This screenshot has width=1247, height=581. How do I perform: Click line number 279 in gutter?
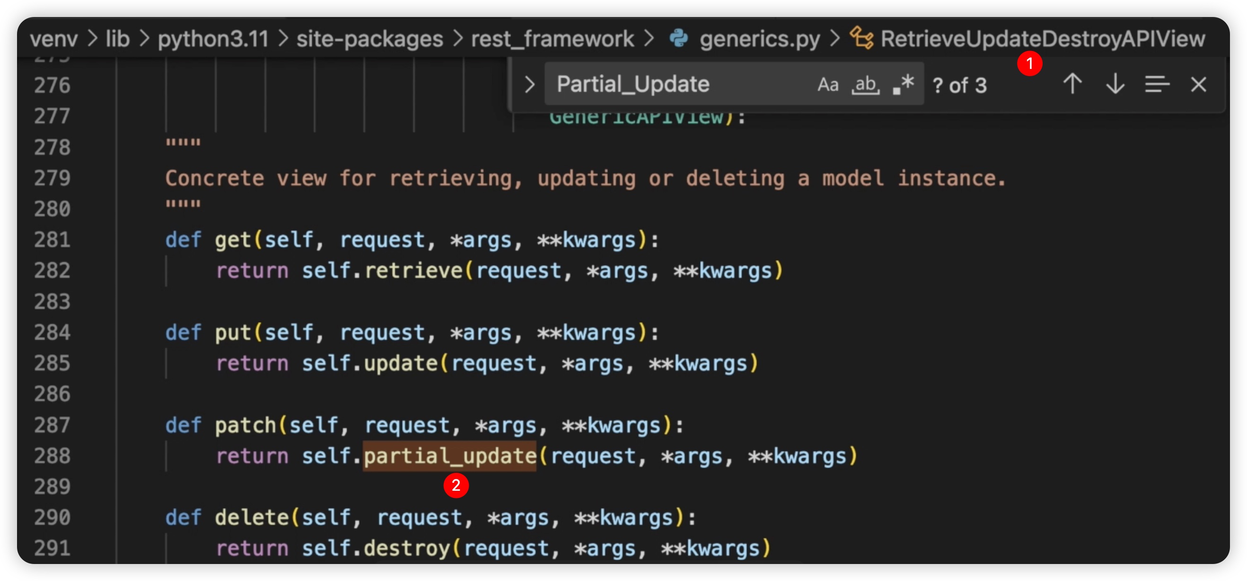(x=53, y=179)
